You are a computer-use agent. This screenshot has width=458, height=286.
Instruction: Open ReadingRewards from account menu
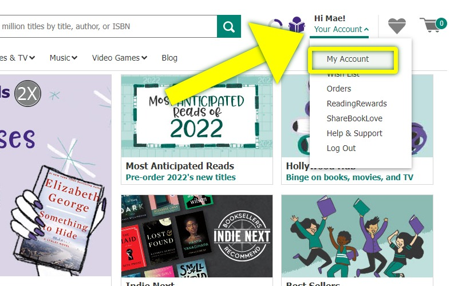(x=357, y=104)
